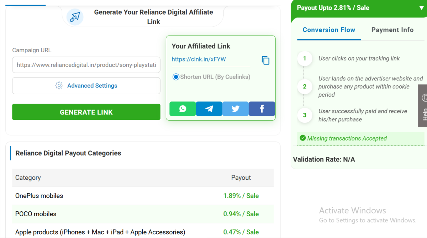
Task: Share link via Facebook icon
Action: click(x=262, y=109)
